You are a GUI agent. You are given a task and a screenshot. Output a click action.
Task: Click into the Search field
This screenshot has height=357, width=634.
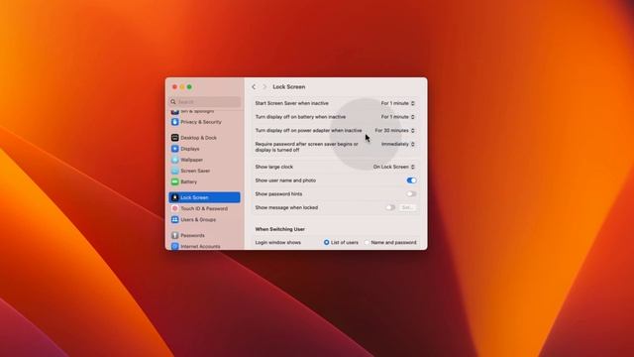(x=205, y=101)
